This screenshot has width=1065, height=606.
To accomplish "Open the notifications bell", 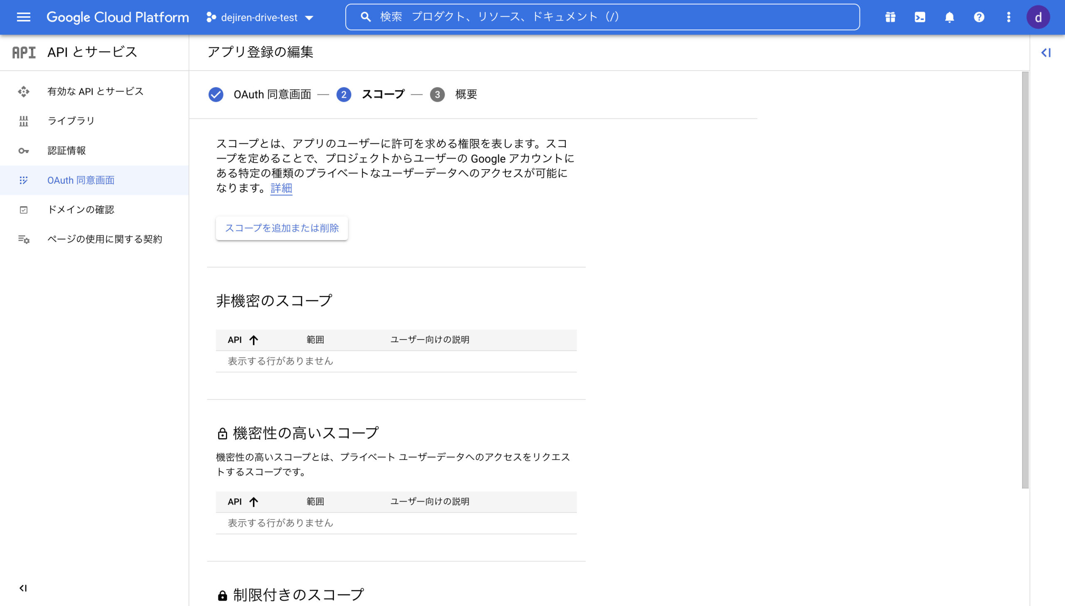I will click(x=949, y=17).
